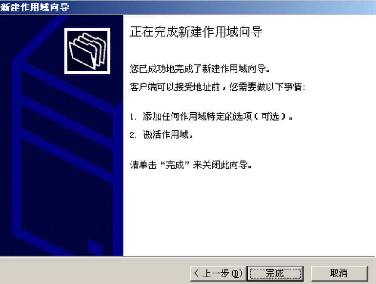Go back with 上一步(B) button

click(x=219, y=273)
